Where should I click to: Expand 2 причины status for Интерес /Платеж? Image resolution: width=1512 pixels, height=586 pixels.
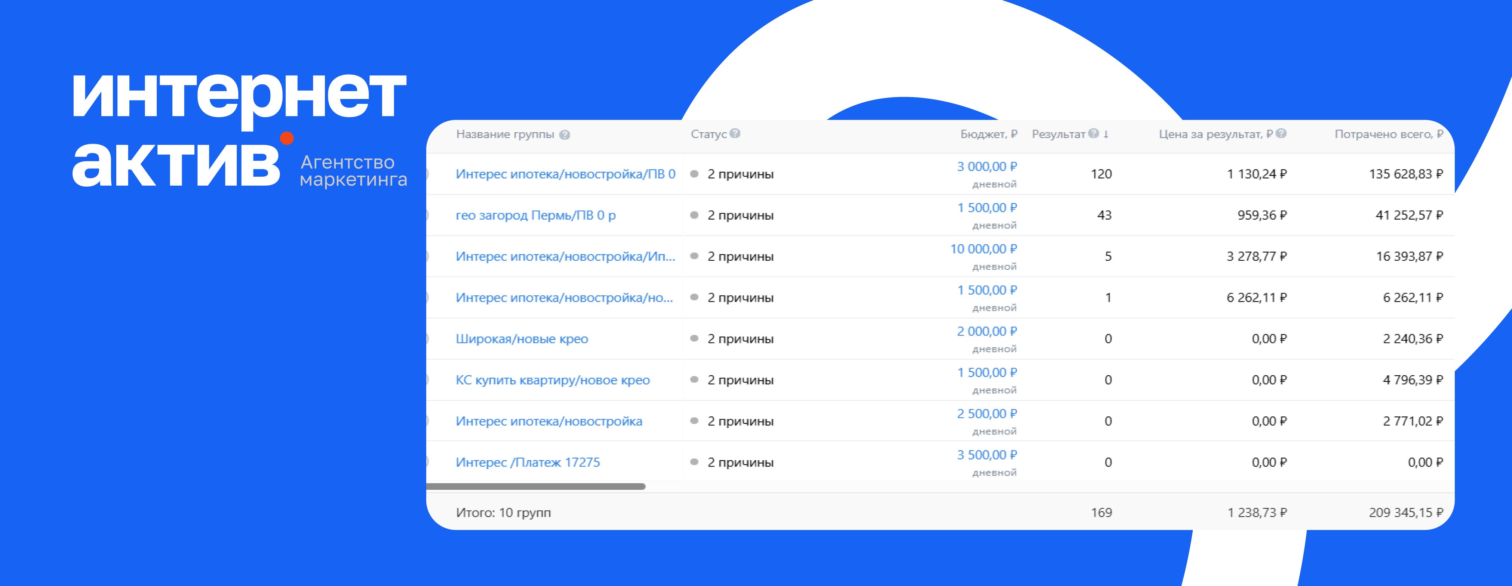pyautogui.click(x=740, y=462)
